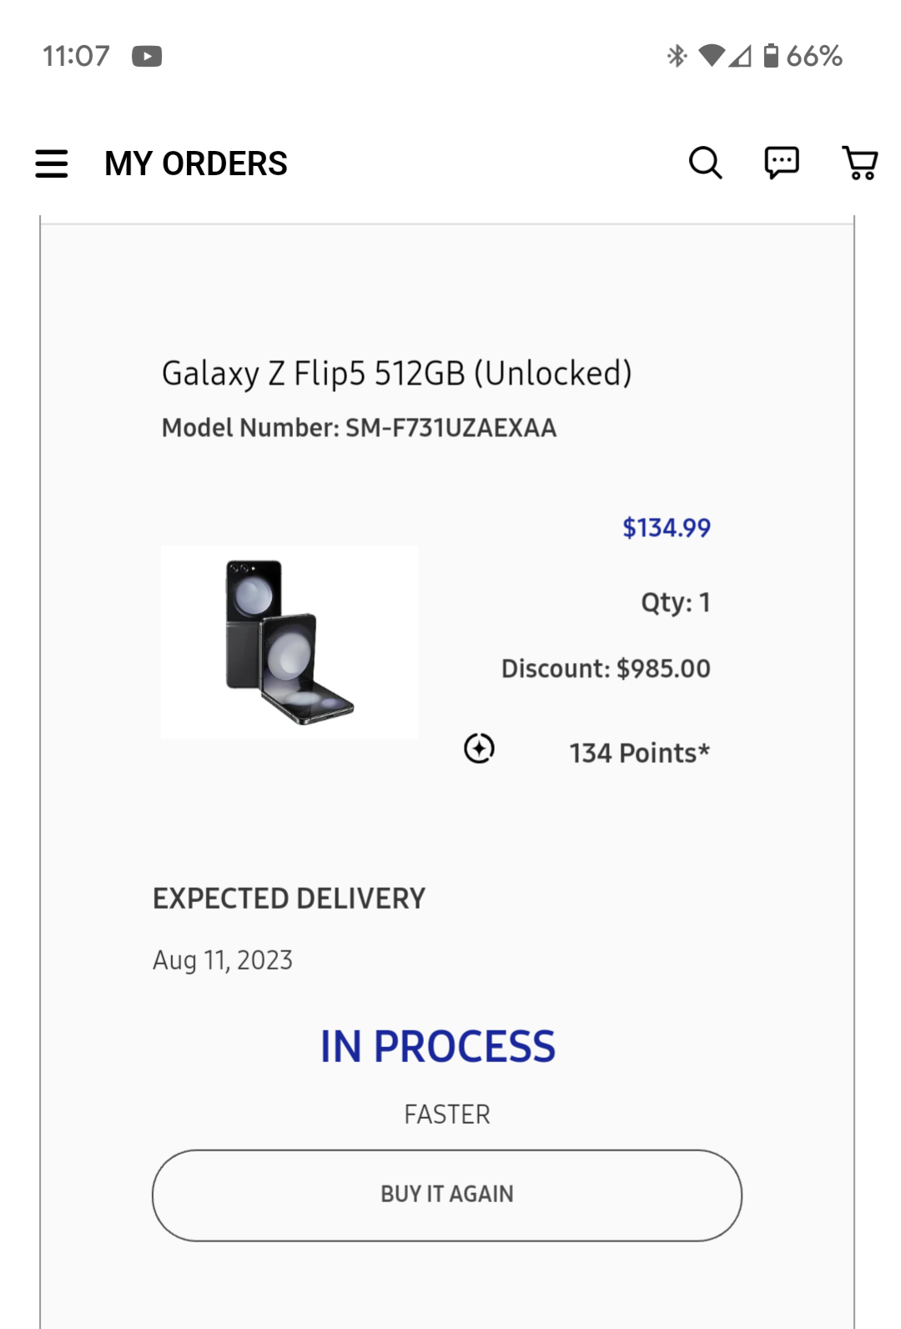Image resolution: width=901 pixels, height=1329 pixels.
Task: Open the hamburger navigation menu
Action: click(51, 164)
